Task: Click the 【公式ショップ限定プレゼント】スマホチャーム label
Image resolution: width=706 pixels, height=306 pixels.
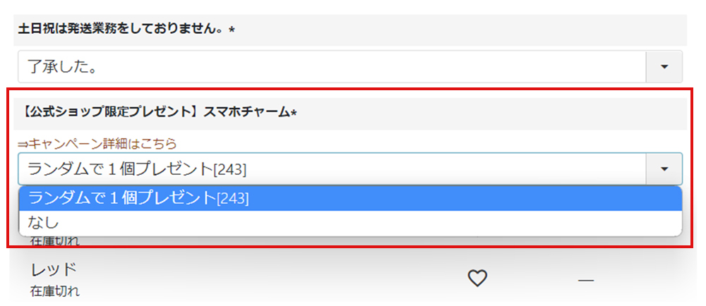Action: click(x=150, y=113)
